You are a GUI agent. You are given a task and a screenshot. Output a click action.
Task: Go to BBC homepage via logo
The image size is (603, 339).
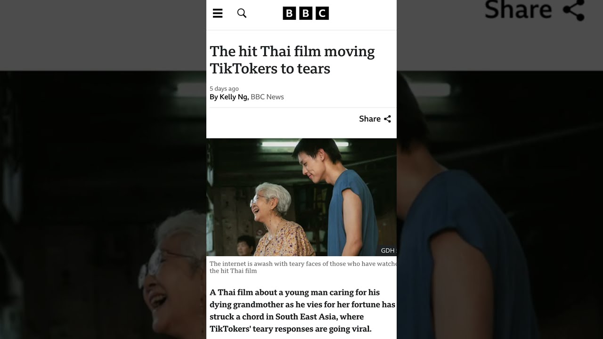pos(306,13)
